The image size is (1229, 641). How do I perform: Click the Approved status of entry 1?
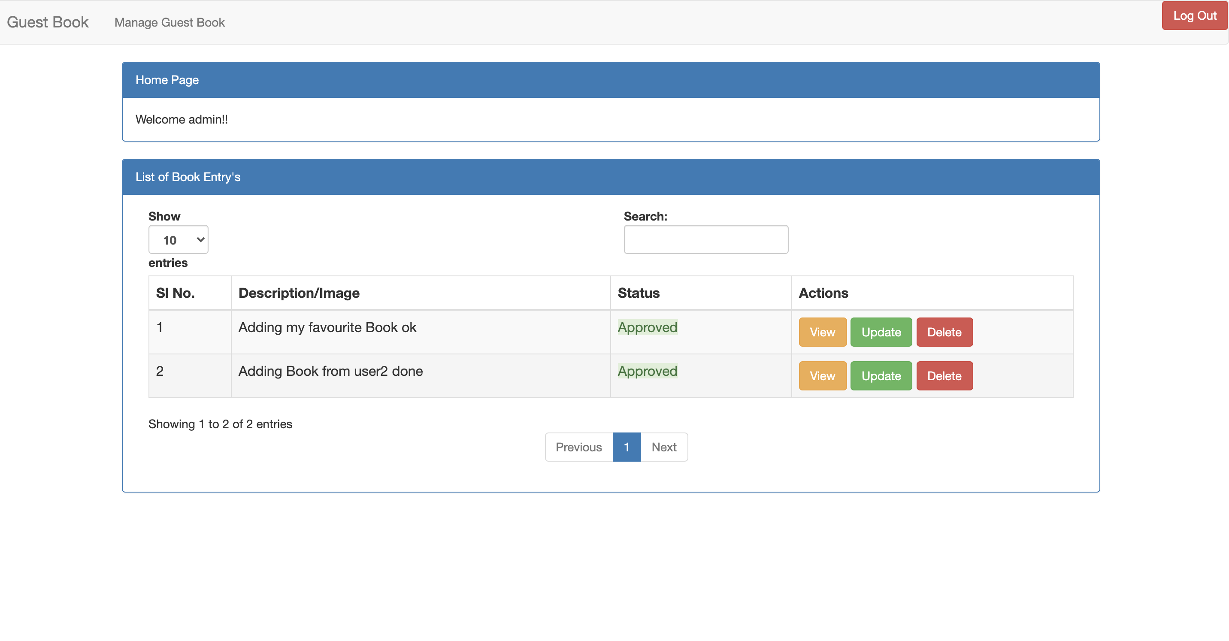click(647, 328)
